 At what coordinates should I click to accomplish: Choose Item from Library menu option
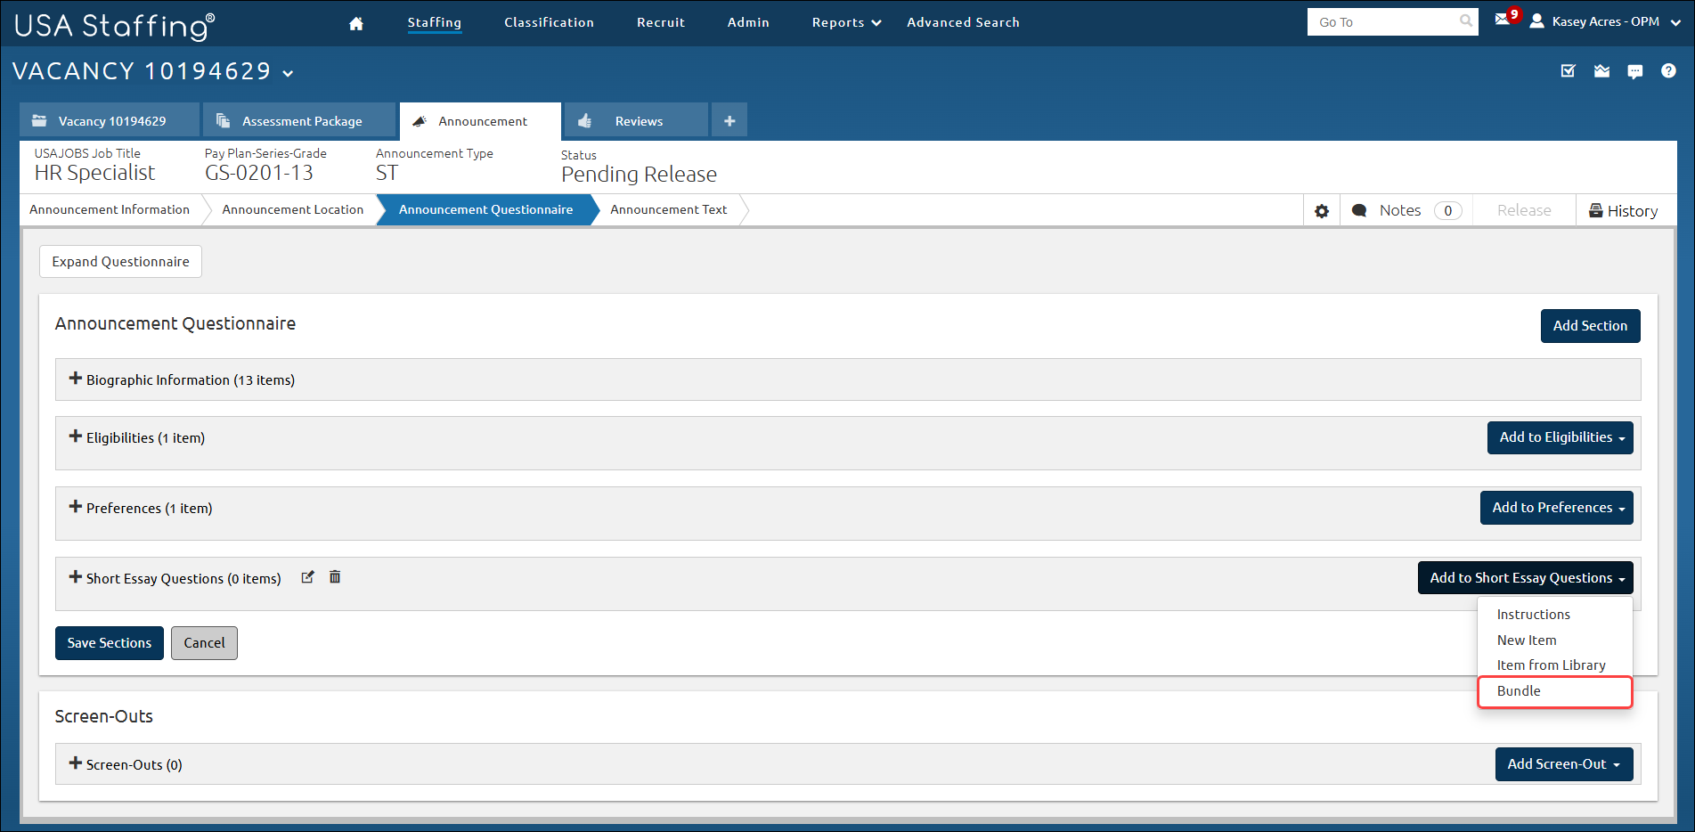[x=1551, y=665]
